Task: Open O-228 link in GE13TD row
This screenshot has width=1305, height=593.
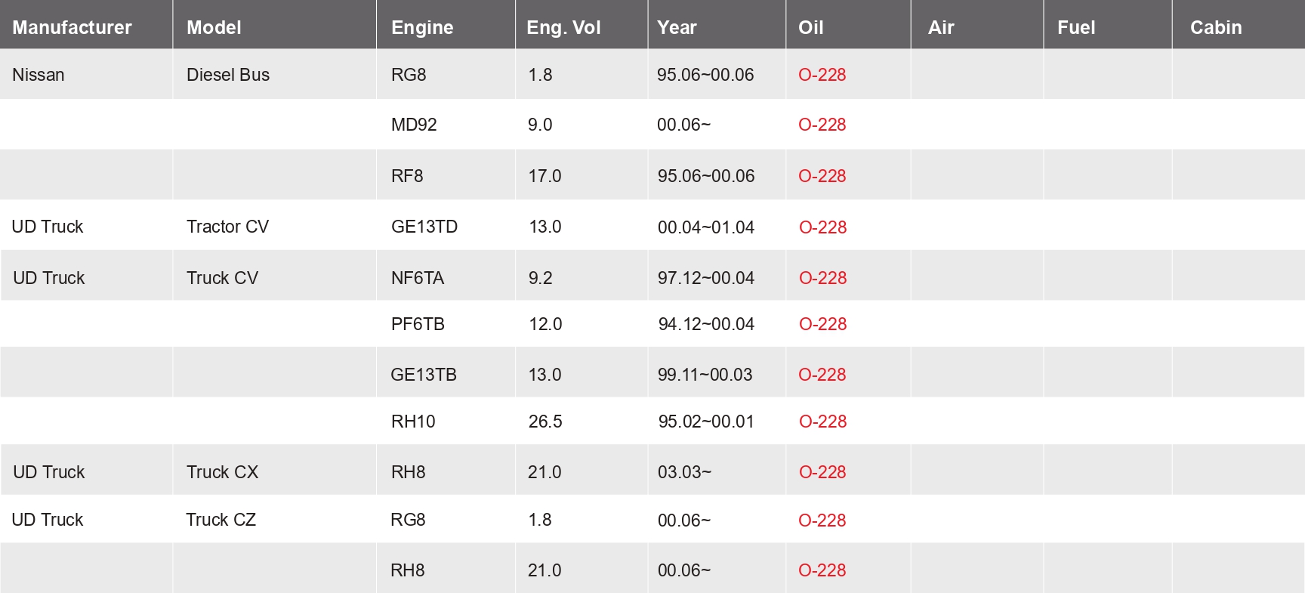Action: coord(822,227)
